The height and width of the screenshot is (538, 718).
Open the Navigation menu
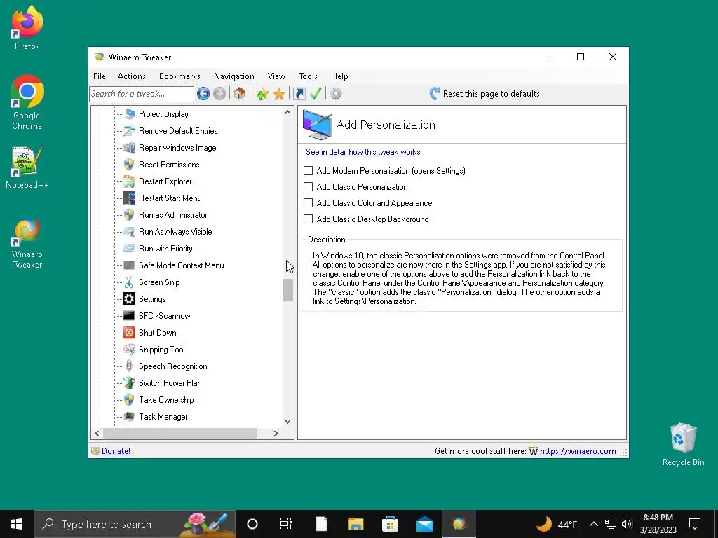pos(234,76)
